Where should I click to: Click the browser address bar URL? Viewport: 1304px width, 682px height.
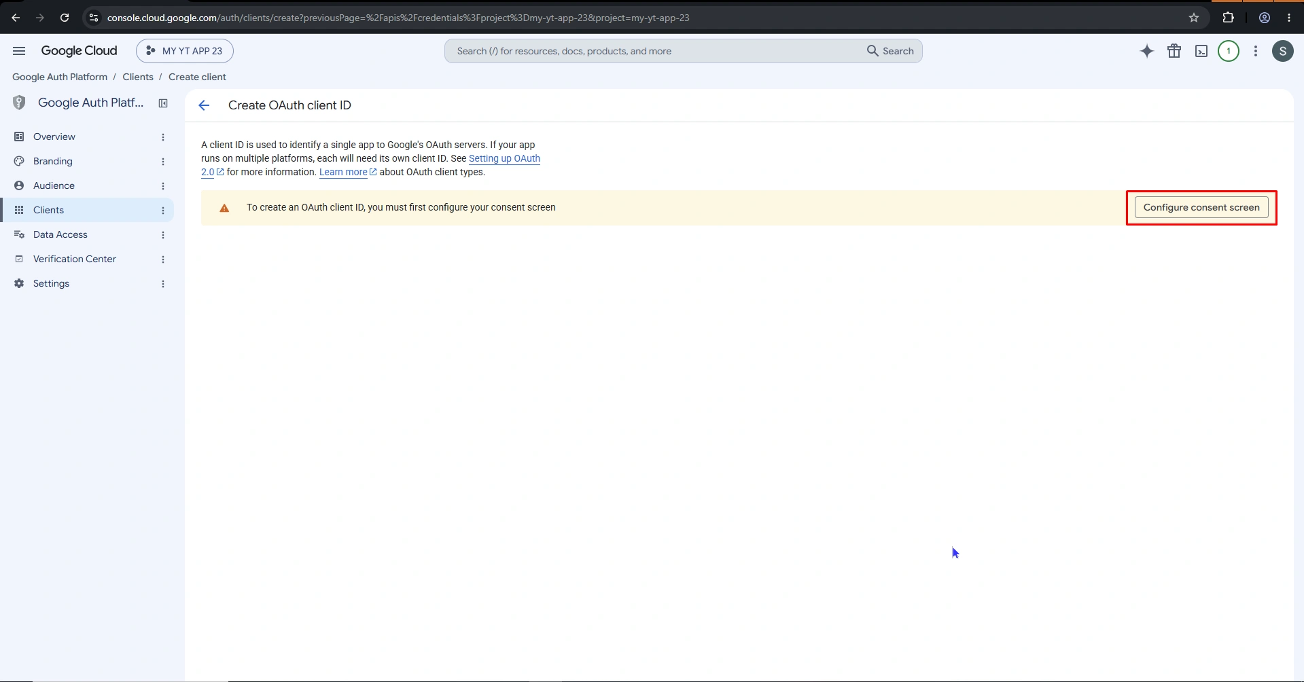[398, 18]
